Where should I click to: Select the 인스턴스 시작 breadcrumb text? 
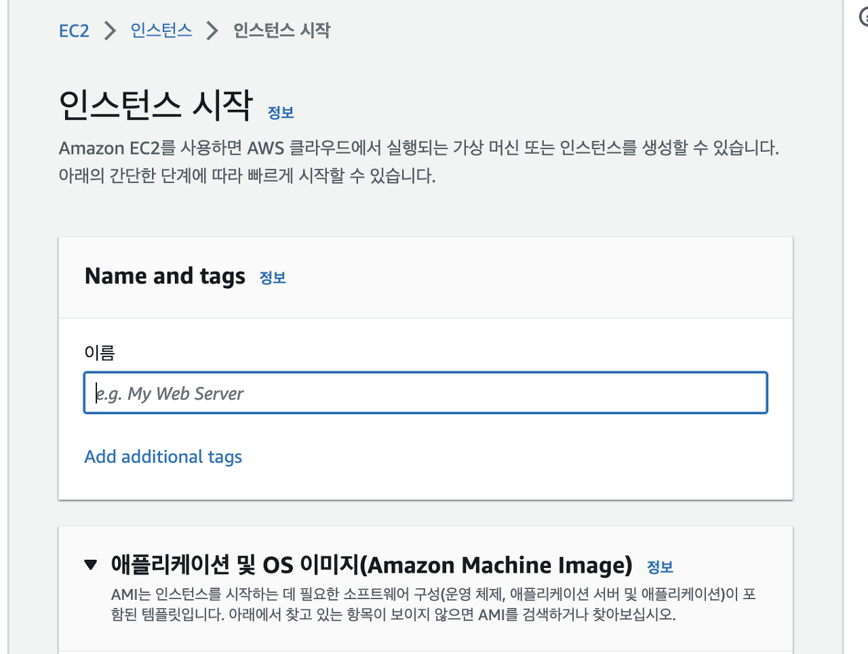coord(282,30)
